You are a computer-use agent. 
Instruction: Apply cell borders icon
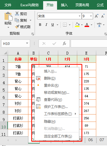pyautogui.click(x=65, y=25)
